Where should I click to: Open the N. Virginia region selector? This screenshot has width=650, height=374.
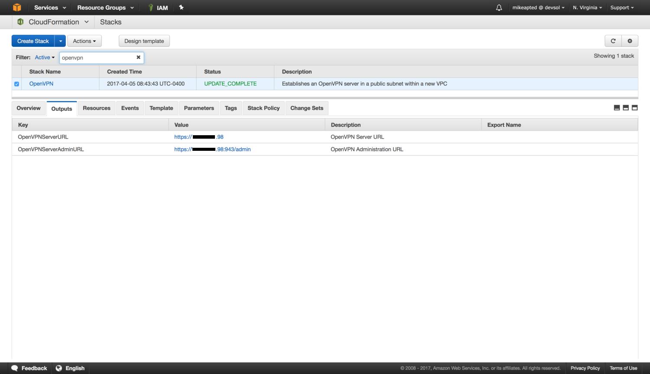587,7
